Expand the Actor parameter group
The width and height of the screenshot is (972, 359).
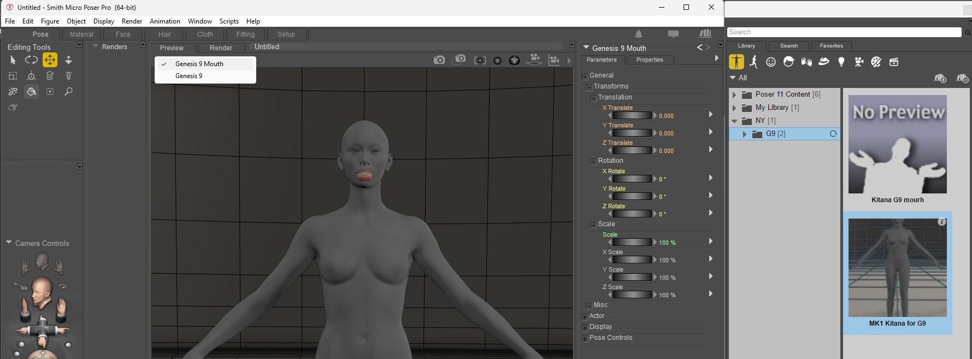point(585,317)
